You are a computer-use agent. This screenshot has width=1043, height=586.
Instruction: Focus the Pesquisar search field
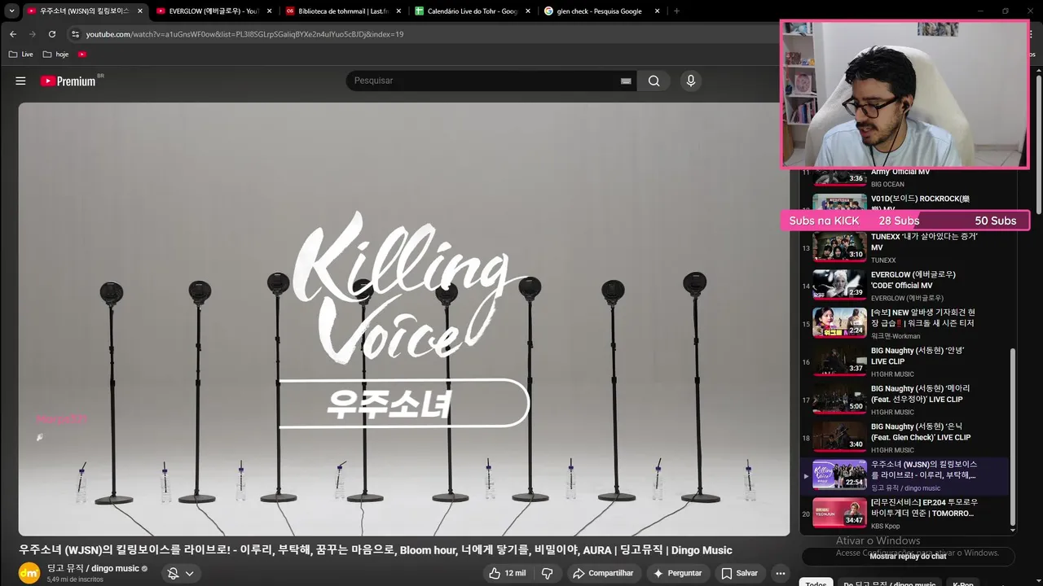(485, 81)
